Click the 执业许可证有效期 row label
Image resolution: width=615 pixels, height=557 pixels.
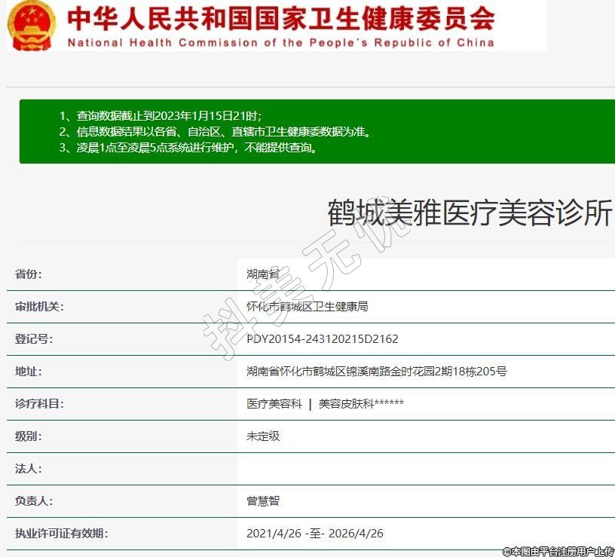click(61, 534)
